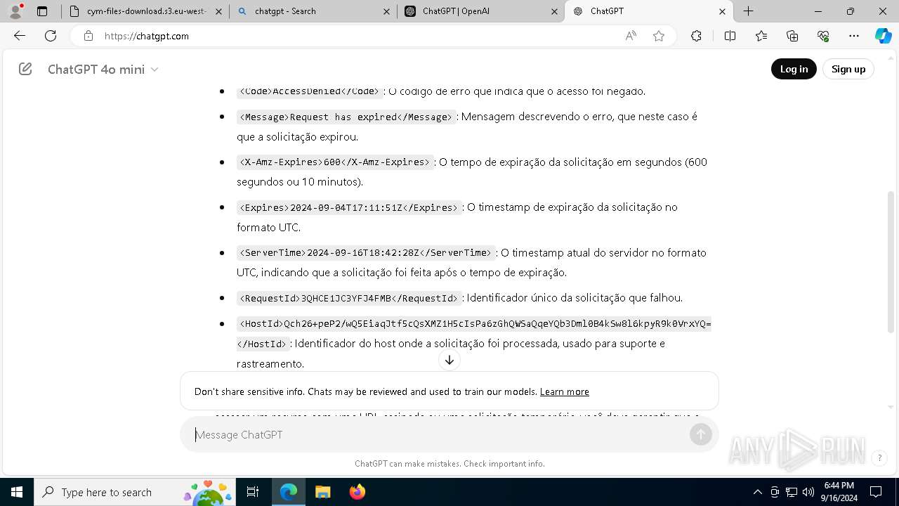Open the network tray icon
Viewport: 899px width, 506px height.
pos(792,492)
